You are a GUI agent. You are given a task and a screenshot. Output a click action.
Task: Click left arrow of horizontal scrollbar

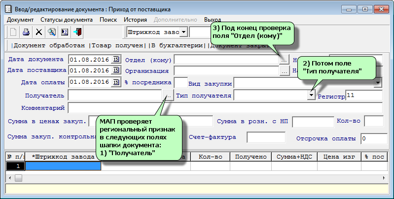point(10,178)
